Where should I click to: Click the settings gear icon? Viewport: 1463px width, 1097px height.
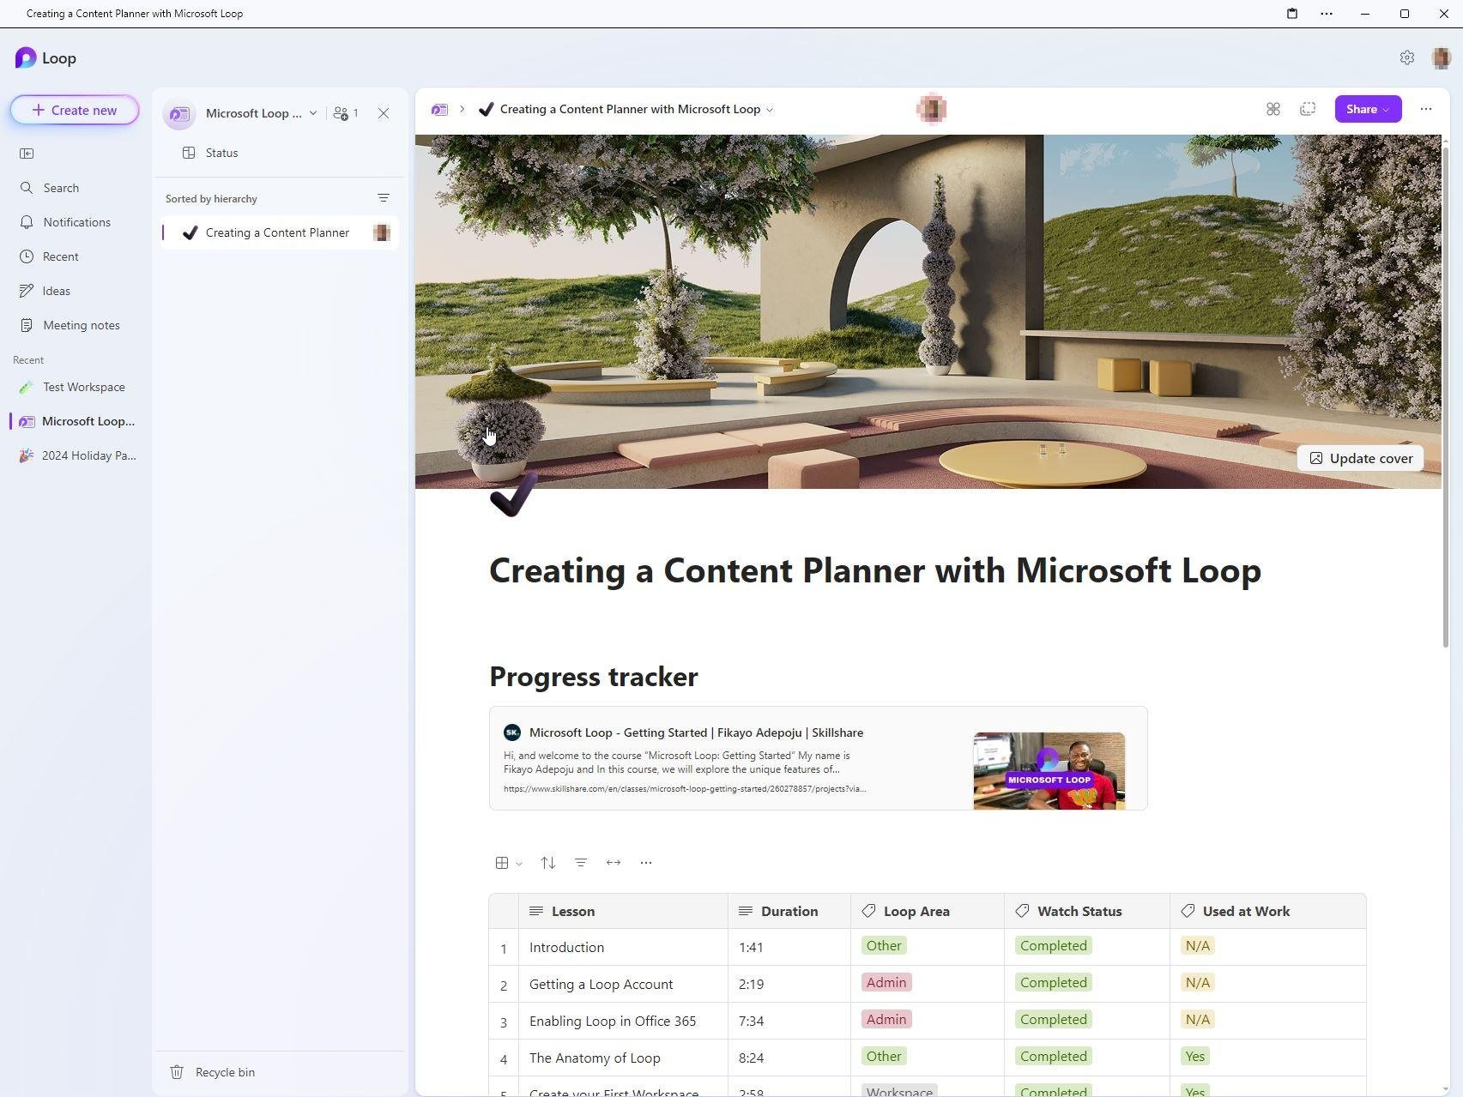click(x=1406, y=57)
